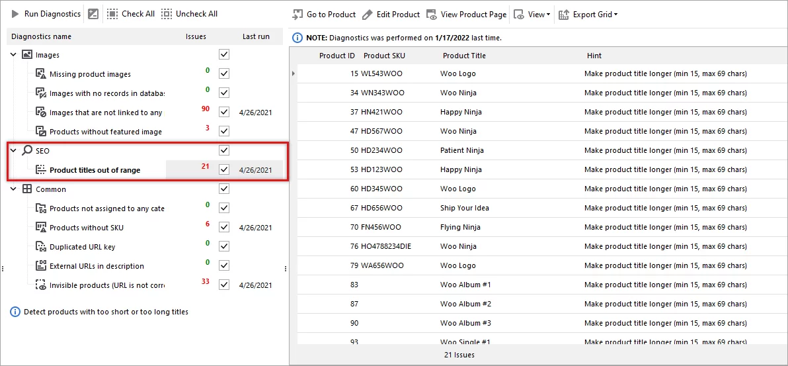Open the View dropdown menu
The height and width of the screenshot is (366, 788).
pos(532,14)
